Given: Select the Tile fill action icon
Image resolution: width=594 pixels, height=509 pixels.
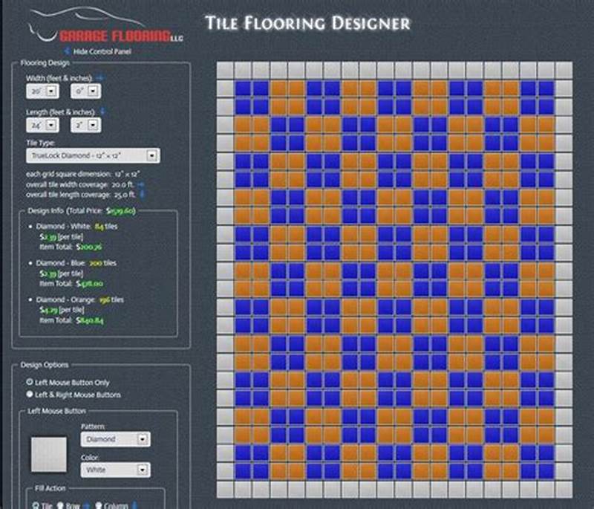Looking at the screenshot, I should pyautogui.click(x=36, y=505).
